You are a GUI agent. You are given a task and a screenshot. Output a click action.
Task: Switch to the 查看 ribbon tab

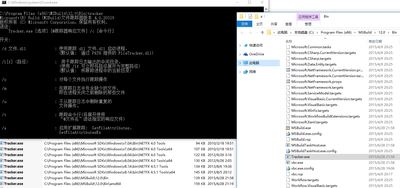click(x=289, y=24)
